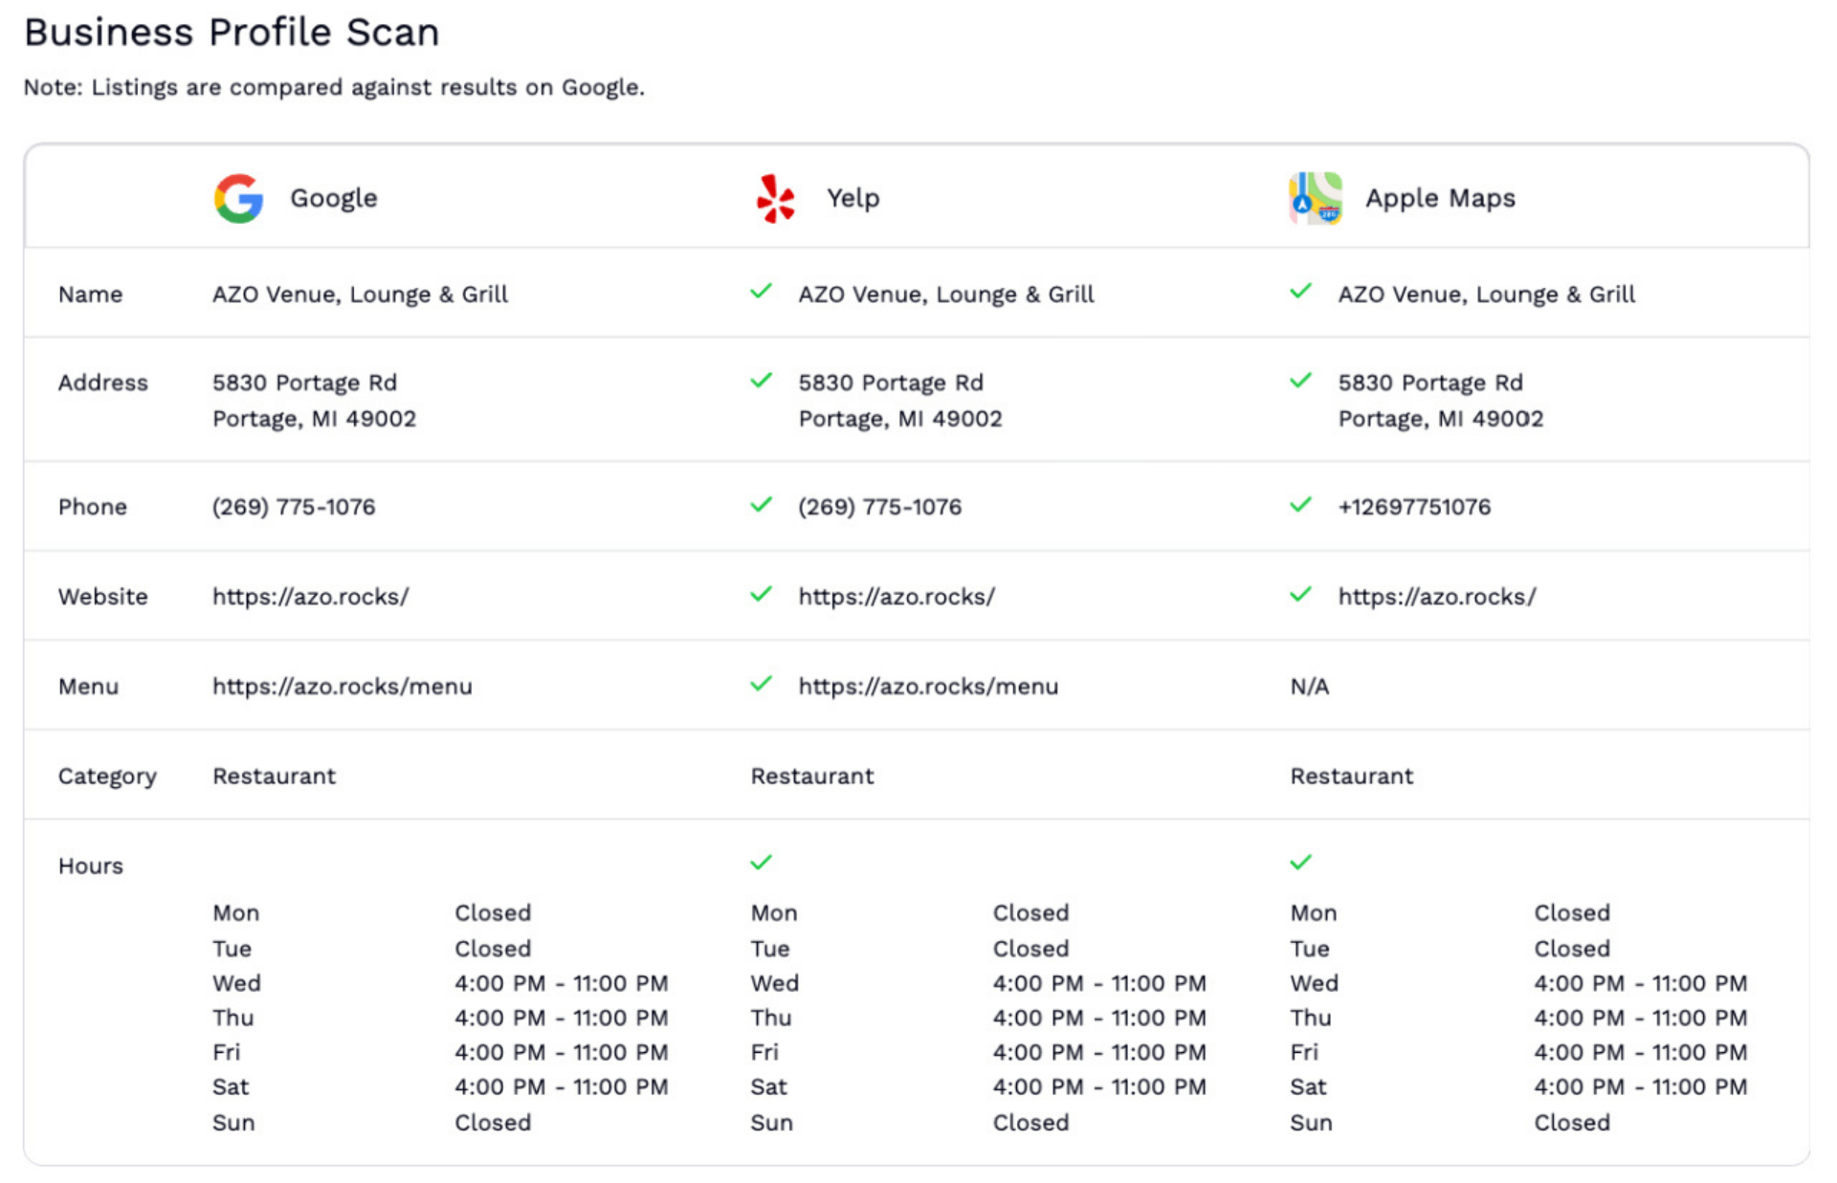The width and height of the screenshot is (1837, 1183).
Task: Click the Yelp website match checkmark
Action: point(762,594)
